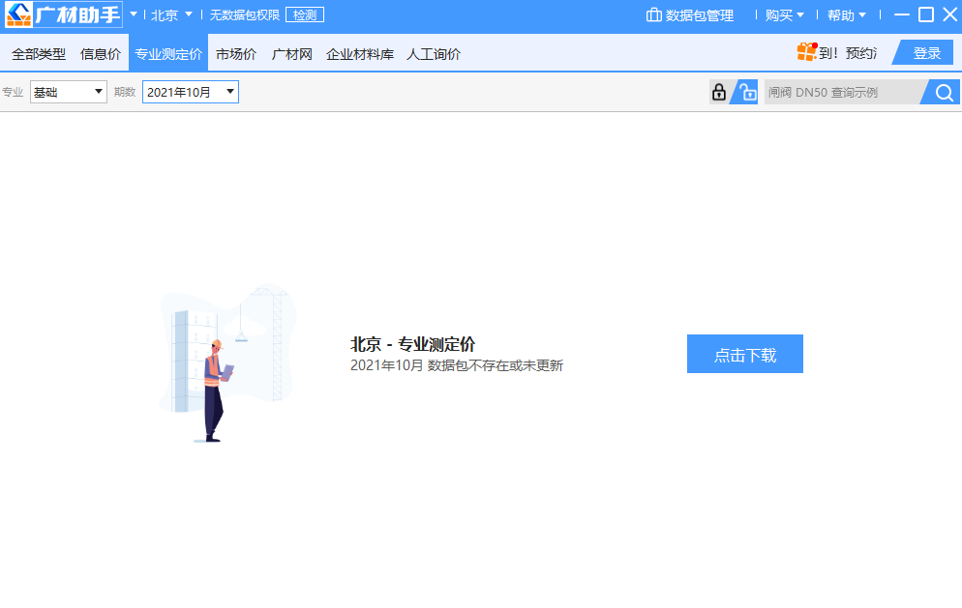Open the 企业材料库 tab
This screenshot has height=608, width=962.
pos(360,54)
